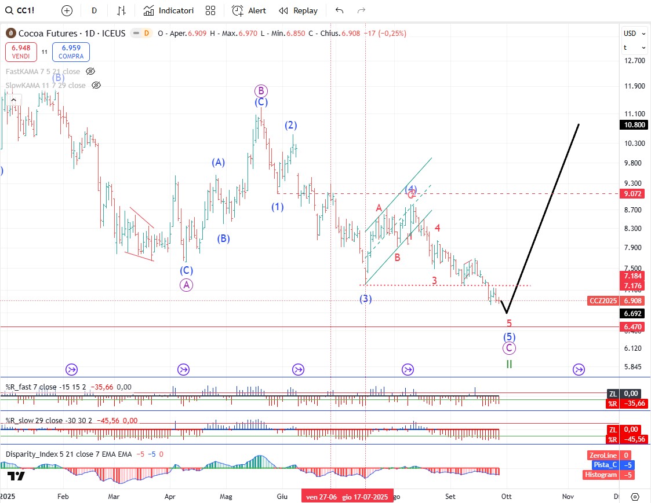
Task: Open the chart bar style selector
Action: pos(121,11)
